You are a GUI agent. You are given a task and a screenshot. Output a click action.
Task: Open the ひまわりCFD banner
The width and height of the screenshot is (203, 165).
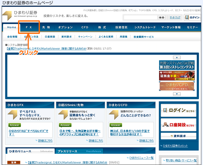coord(177,86)
